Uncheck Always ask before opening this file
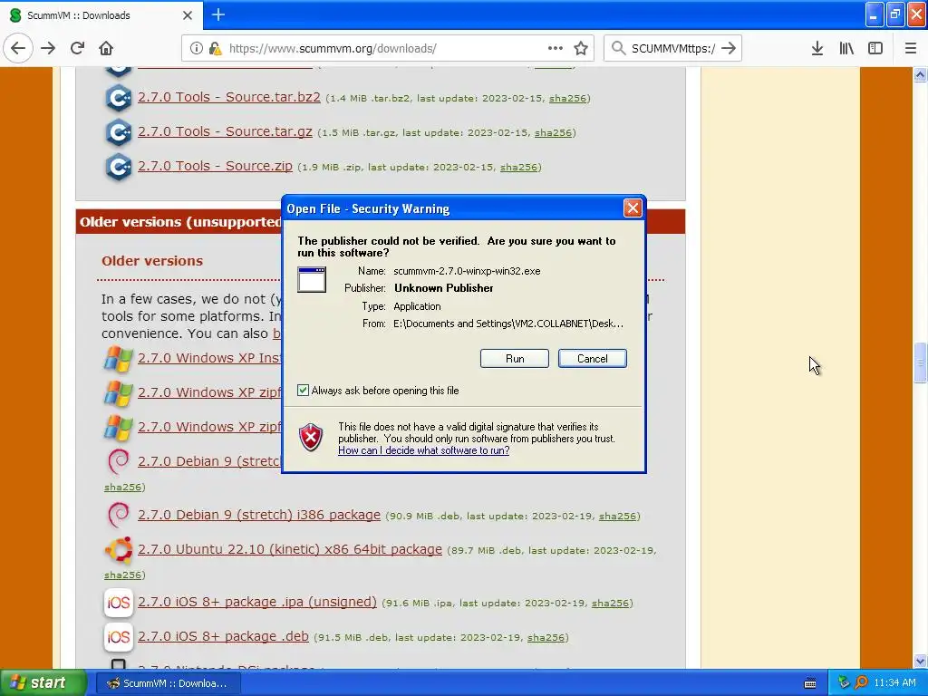The image size is (928, 696). click(303, 390)
